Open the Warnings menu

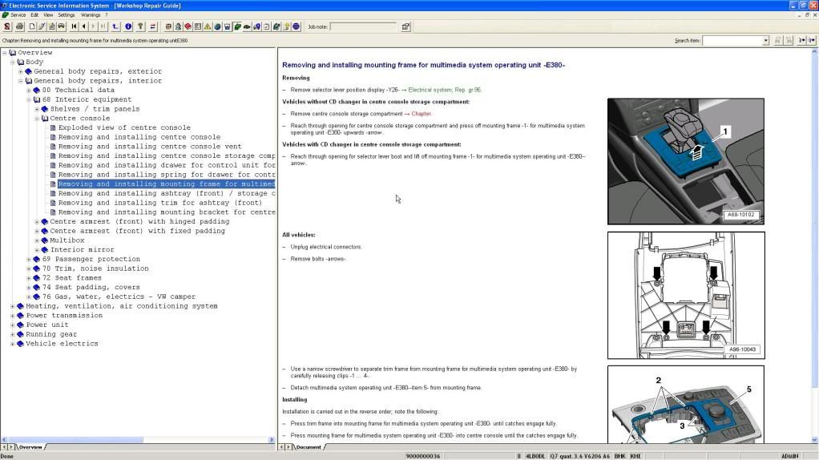click(91, 14)
